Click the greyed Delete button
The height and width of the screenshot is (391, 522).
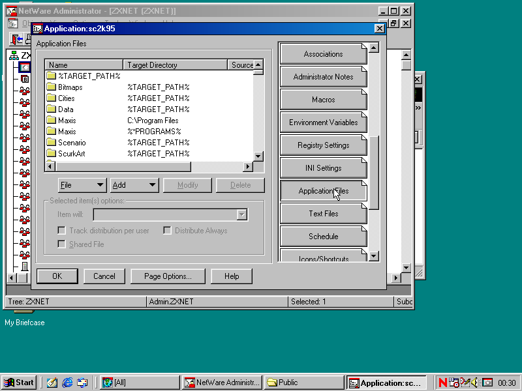pos(240,185)
